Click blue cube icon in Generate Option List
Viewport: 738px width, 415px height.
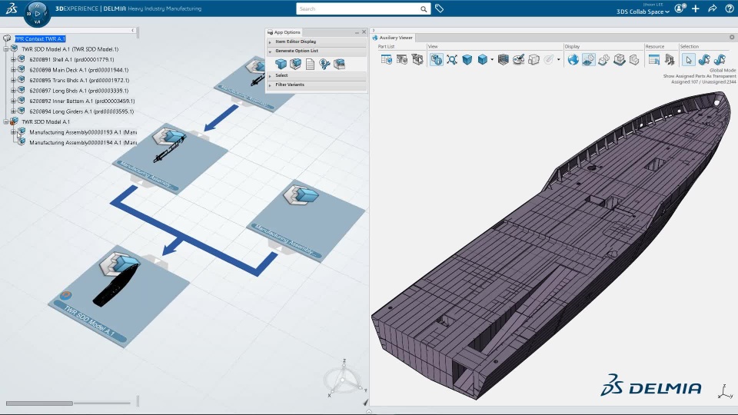(281, 64)
